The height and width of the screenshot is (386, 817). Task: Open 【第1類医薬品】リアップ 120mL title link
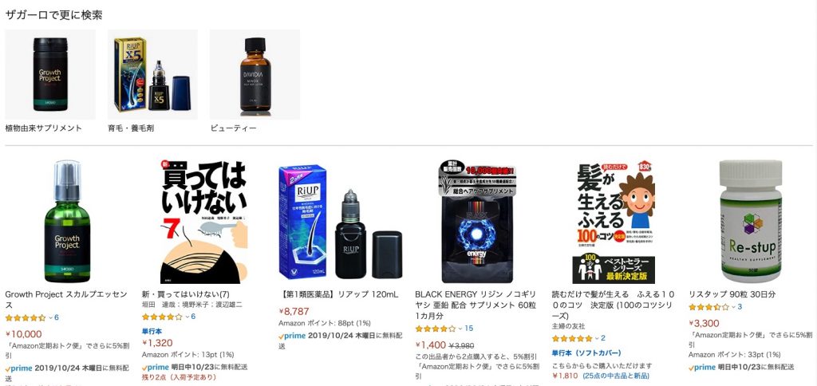tap(338, 294)
